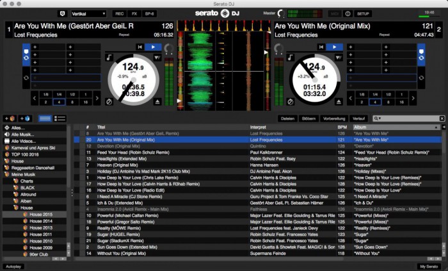Eject the track from deck 2
448x271 pixels.
point(339,102)
